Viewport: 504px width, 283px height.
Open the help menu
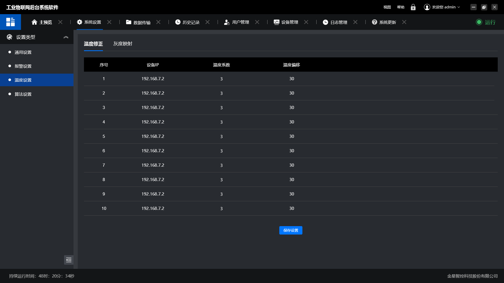pyautogui.click(x=401, y=7)
